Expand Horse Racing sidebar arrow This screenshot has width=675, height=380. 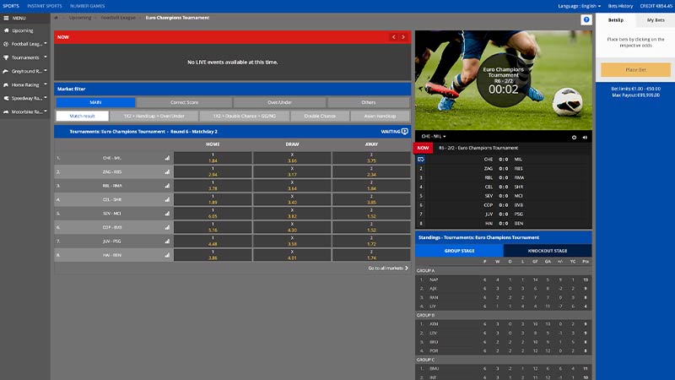[46, 84]
